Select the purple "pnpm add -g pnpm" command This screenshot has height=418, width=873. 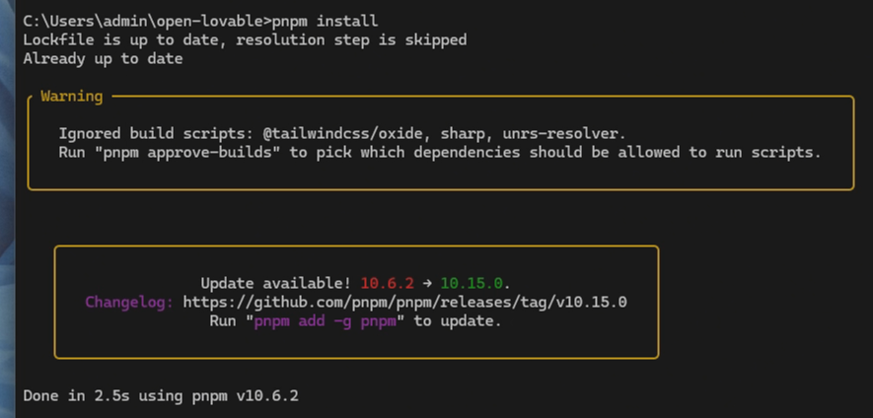point(326,321)
